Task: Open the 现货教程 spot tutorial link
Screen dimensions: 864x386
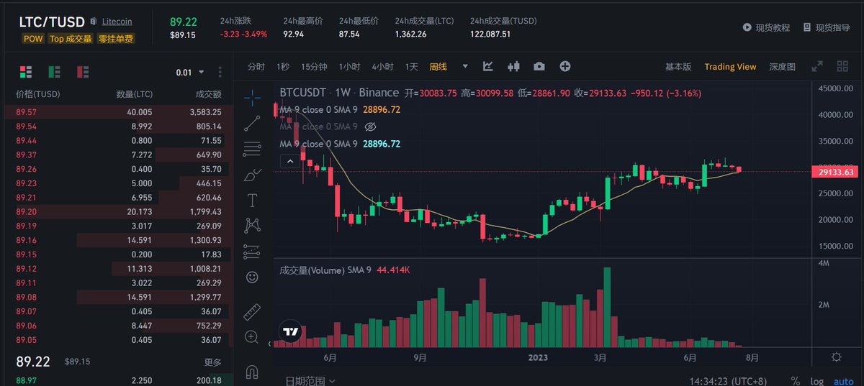Action: click(773, 27)
